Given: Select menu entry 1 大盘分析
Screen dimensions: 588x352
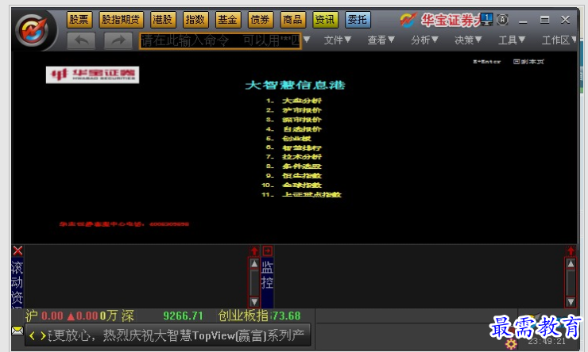Looking at the screenshot, I should (x=294, y=101).
